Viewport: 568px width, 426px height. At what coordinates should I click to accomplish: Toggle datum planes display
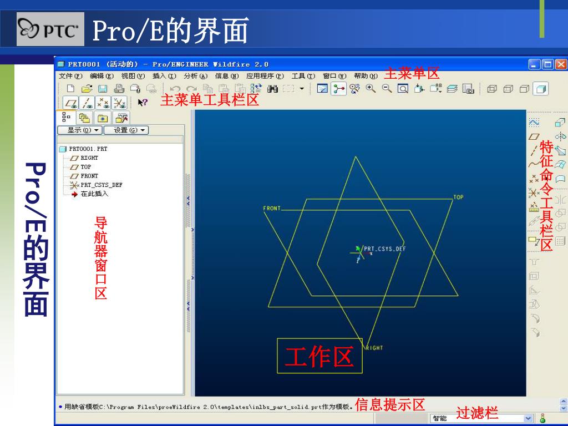(x=70, y=103)
